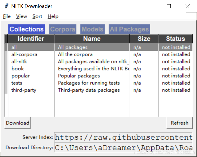Select the 'popular' identifier row
The height and width of the screenshot is (157, 197).
[x=31, y=76]
